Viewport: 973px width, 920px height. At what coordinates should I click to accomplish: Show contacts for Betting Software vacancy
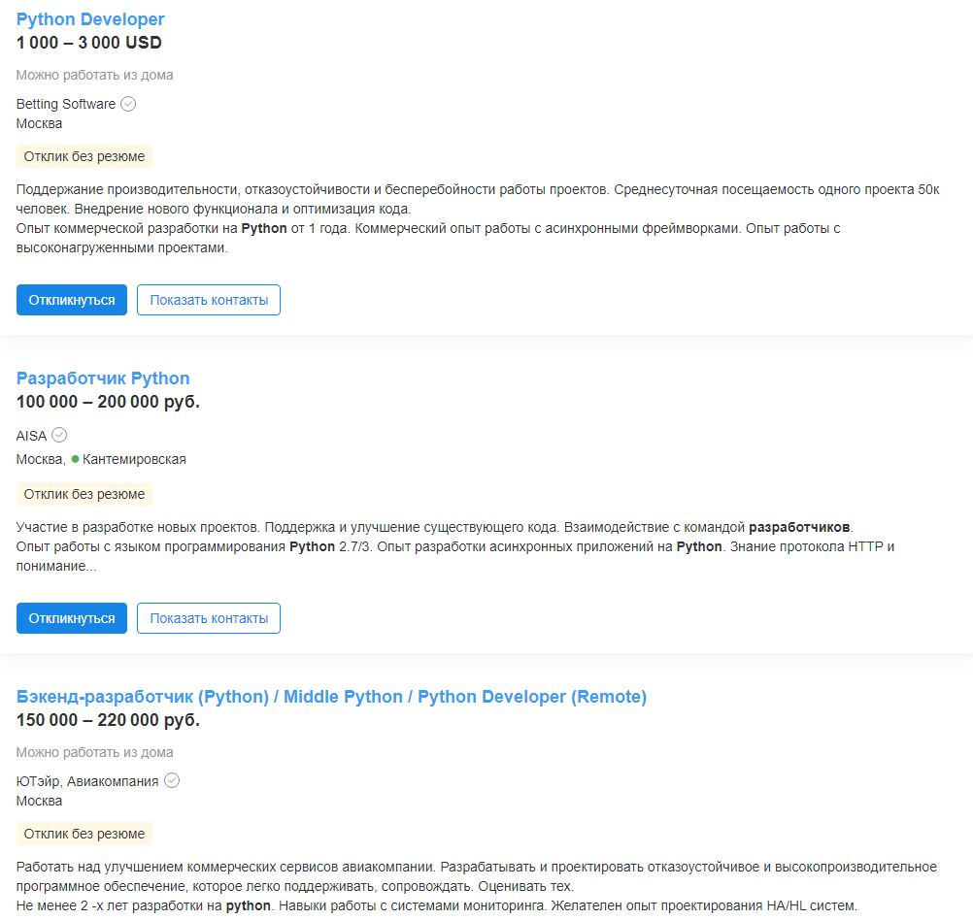click(209, 300)
